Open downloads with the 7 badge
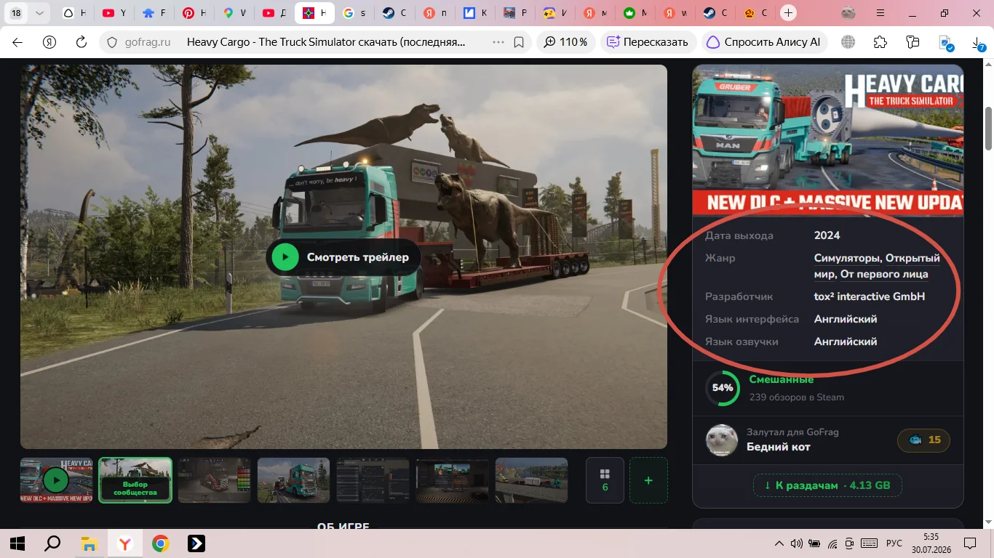 (978, 44)
